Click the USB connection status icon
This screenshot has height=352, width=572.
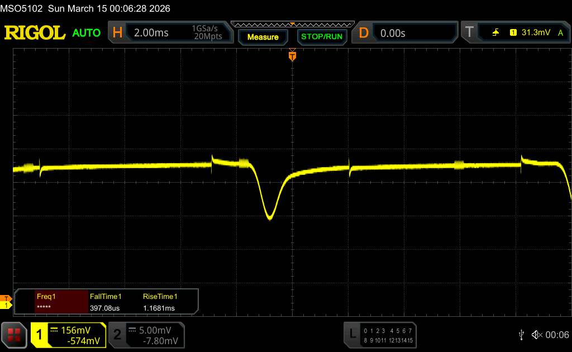pyautogui.click(x=521, y=334)
